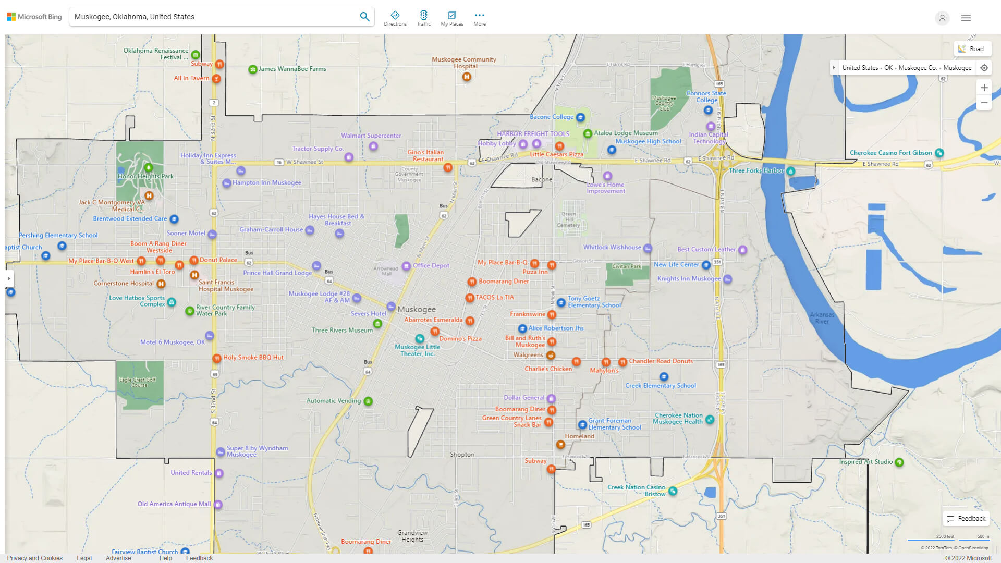Click inside the location search field
This screenshot has height=563, width=1001.
click(209, 16)
